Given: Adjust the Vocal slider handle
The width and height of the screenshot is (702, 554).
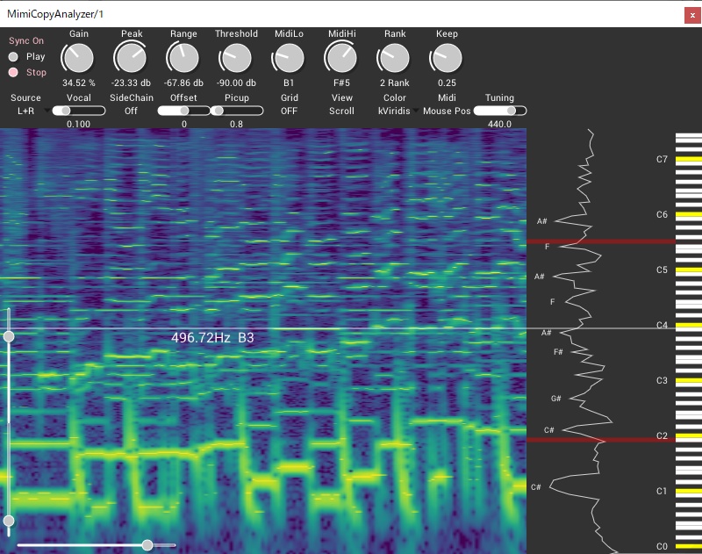Looking at the screenshot, I should tap(66, 111).
